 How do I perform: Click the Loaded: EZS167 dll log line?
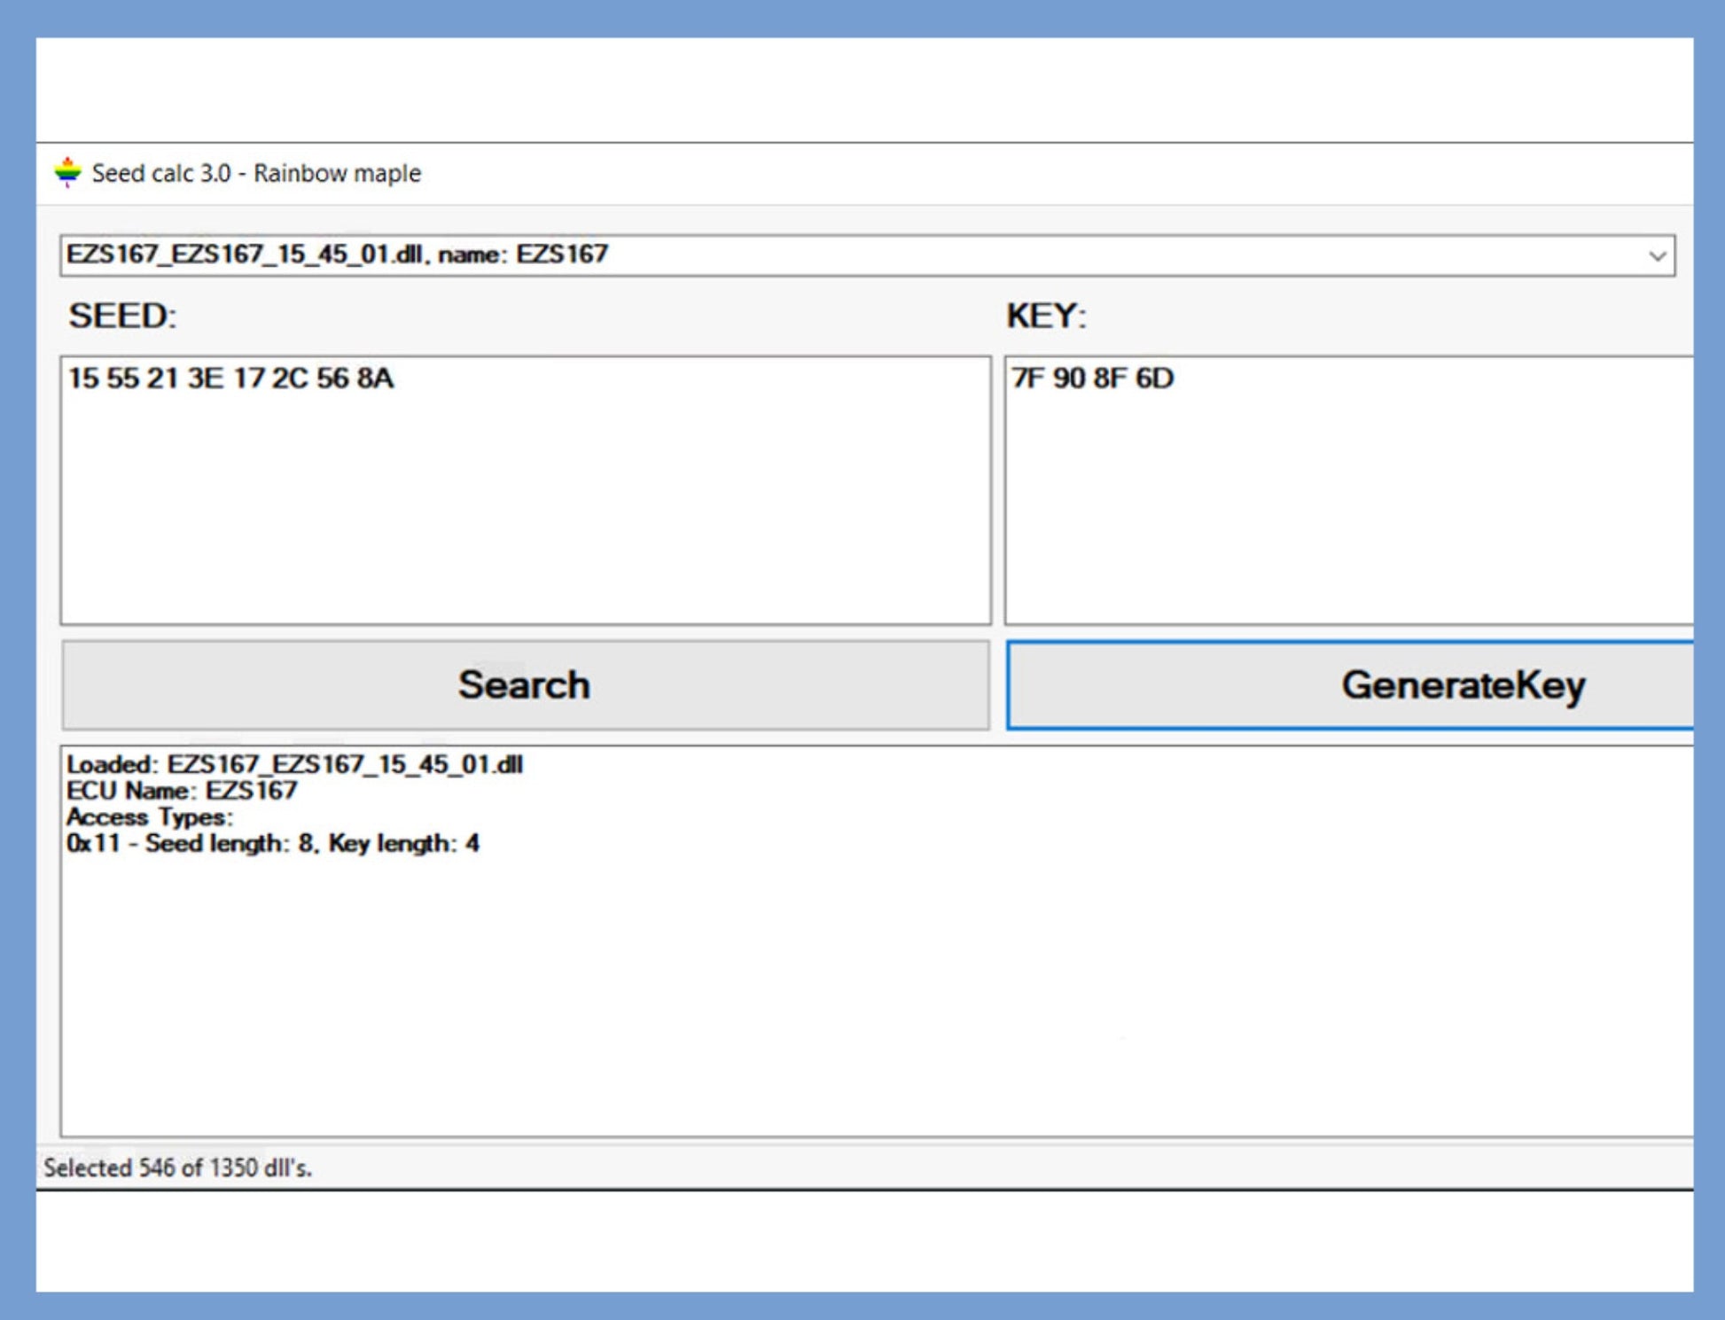coord(294,764)
